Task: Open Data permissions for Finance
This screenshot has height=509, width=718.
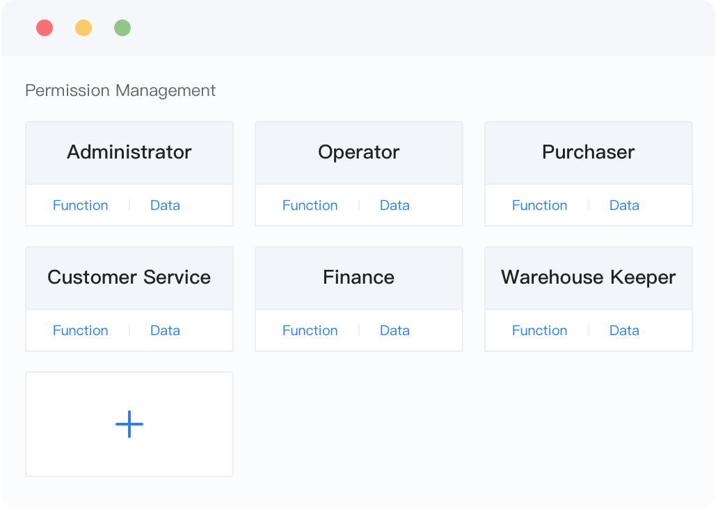Action: point(394,330)
